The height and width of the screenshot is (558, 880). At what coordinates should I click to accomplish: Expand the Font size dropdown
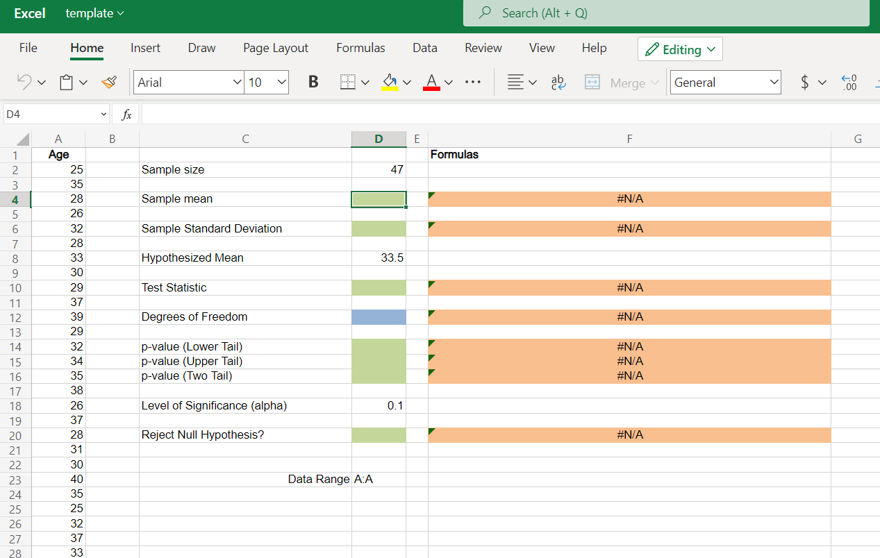[282, 81]
